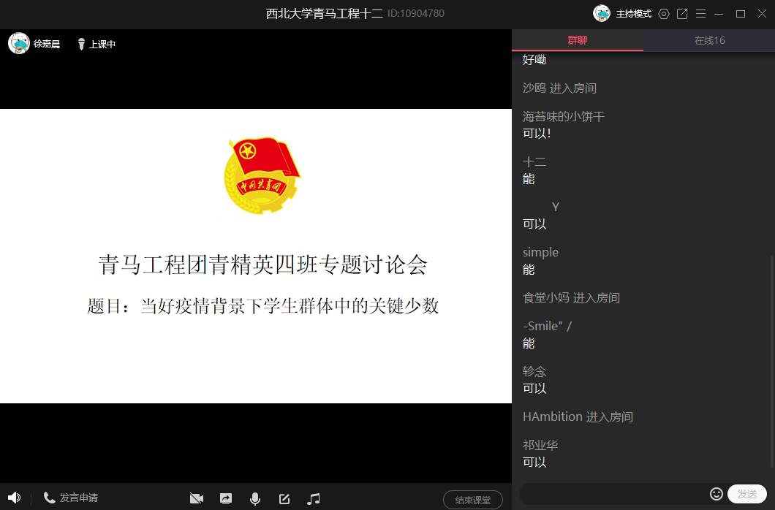Image resolution: width=775 pixels, height=510 pixels.
Task: Minimize the classroom window
Action: coord(719,14)
